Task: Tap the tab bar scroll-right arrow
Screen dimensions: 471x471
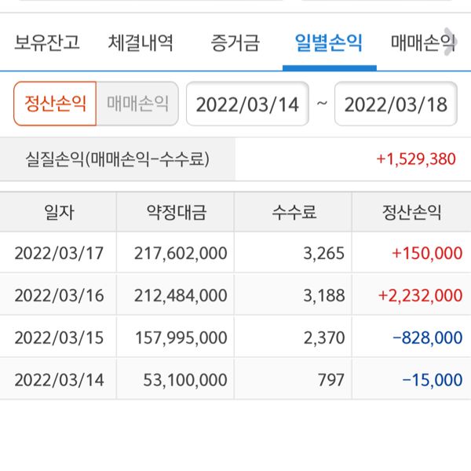Action: click(x=450, y=42)
